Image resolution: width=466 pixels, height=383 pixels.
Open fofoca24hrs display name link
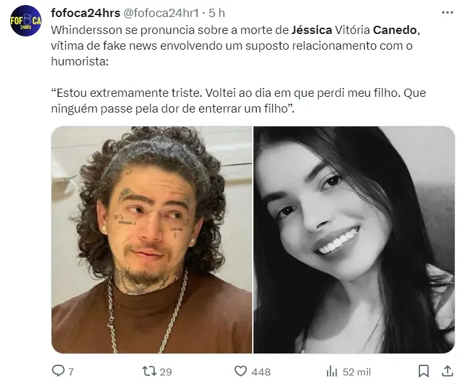(86, 13)
